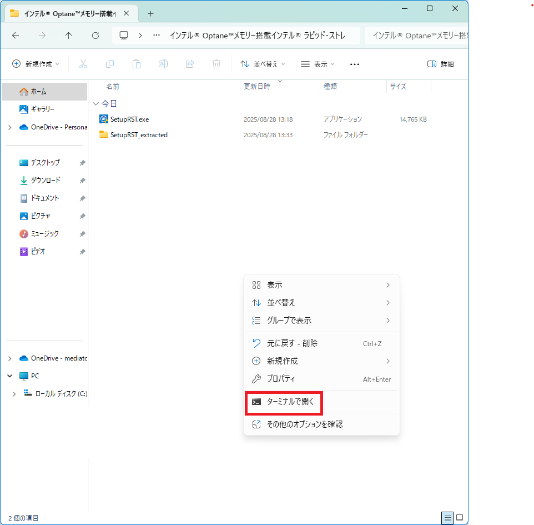Open ダウンロード in the sidebar
This screenshot has height=525, width=534.
[44, 181]
